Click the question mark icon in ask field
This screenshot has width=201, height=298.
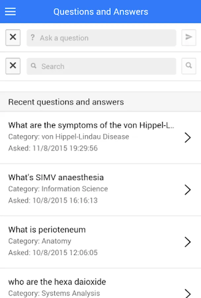(x=32, y=38)
